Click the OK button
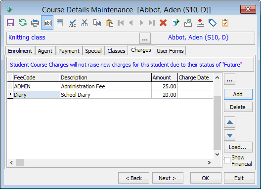 206,178
